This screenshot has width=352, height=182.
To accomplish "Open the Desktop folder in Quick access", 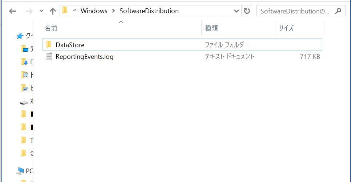I will 25,49.
